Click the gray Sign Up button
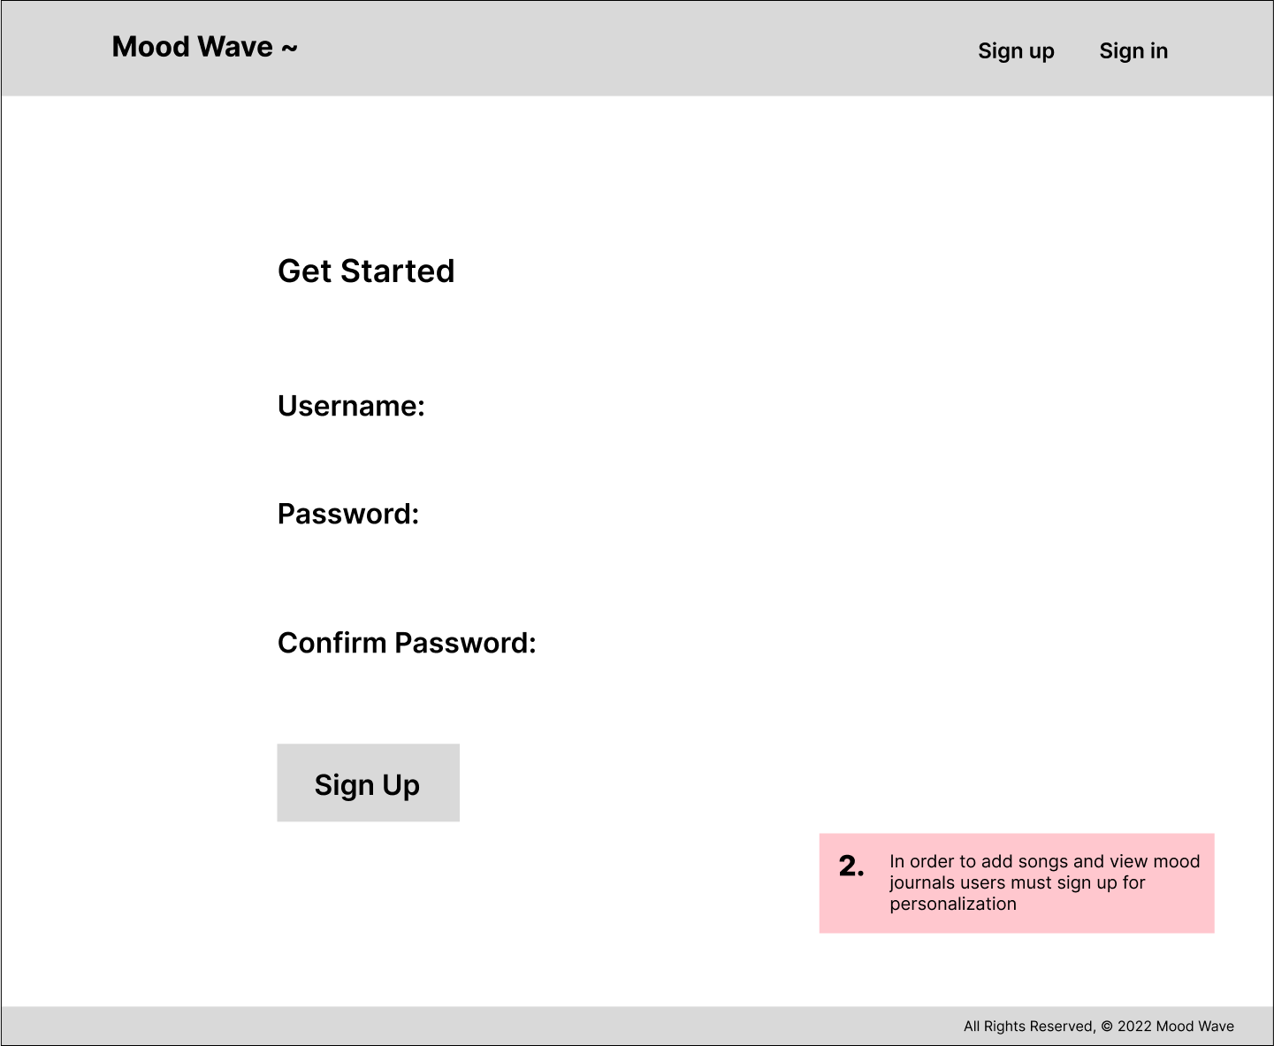This screenshot has height=1046, width=1274. point(368,783)
